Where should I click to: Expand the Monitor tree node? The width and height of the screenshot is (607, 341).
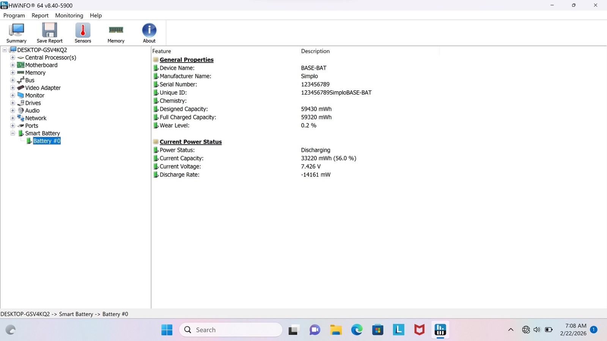click(13, 95)
